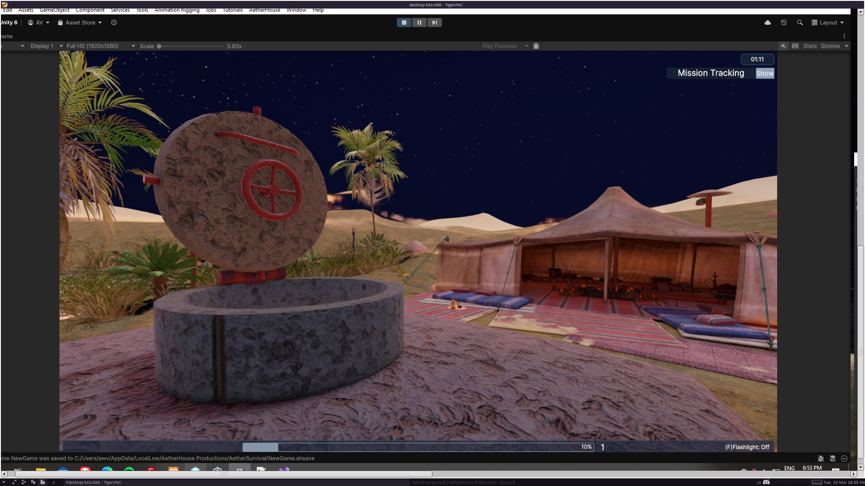Open the Undo History icon
865x486 pixels.
784,22
